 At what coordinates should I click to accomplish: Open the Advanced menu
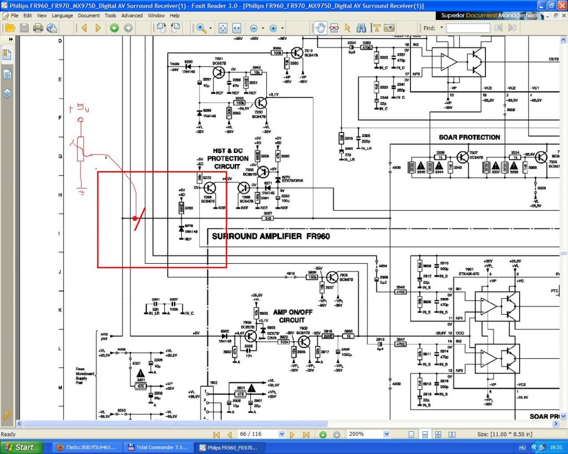(x=132, y=16)
